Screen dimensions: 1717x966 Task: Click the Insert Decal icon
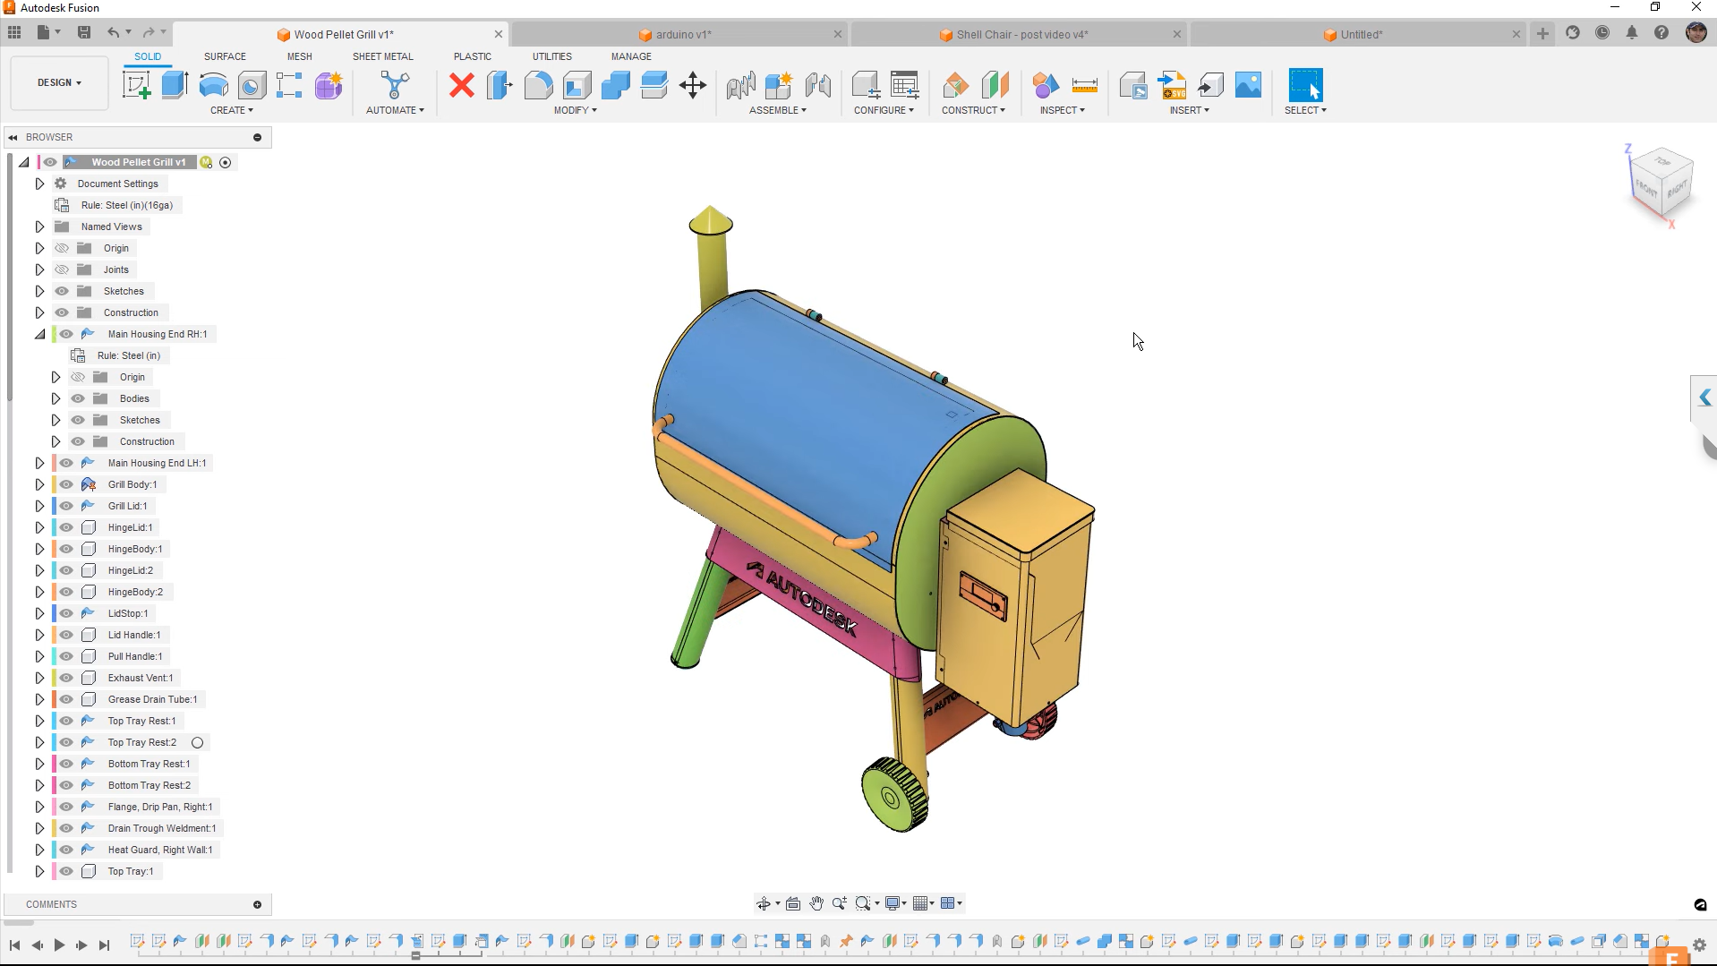tap(1248, 86)
